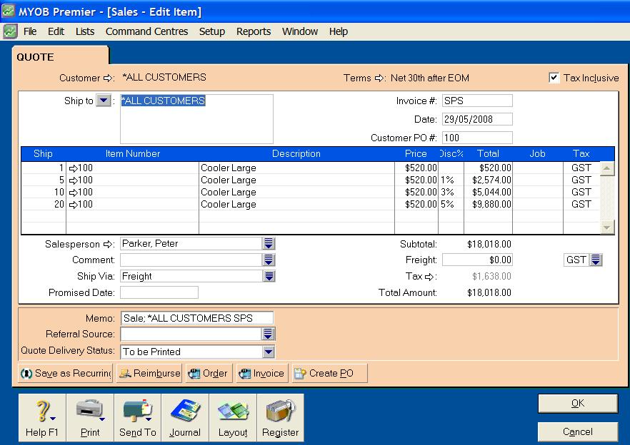Image resolution: width=630 pixels, height=445 pixels.
Task: Click the 5% discount cell
Action: [451, 205]
